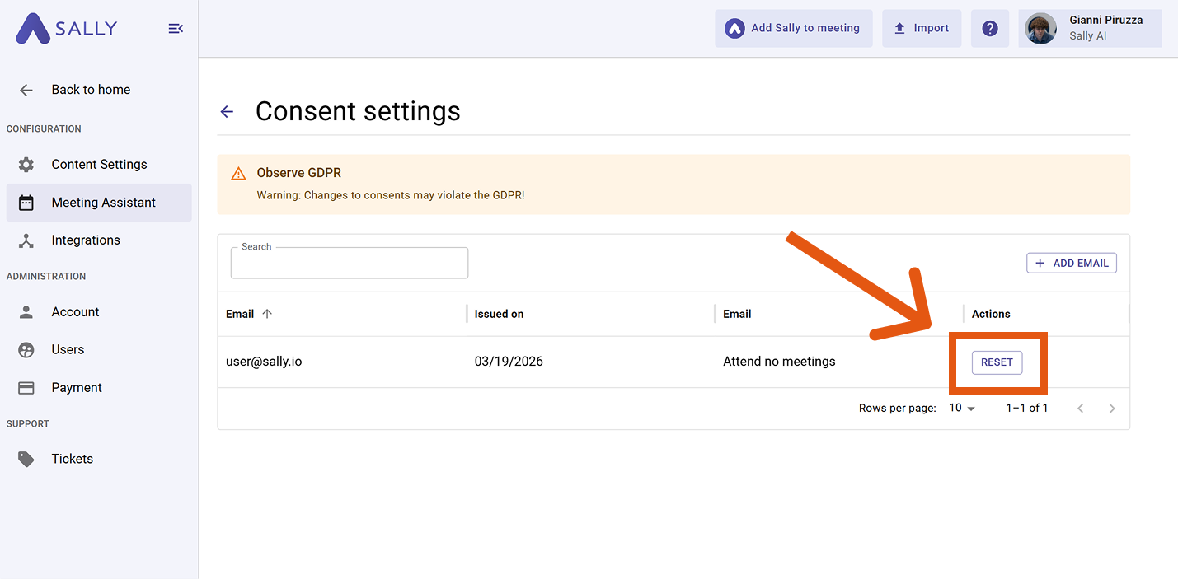This screenshot has height=579, width=1178.
Task: Click into the Search input field
Action: 349,264
